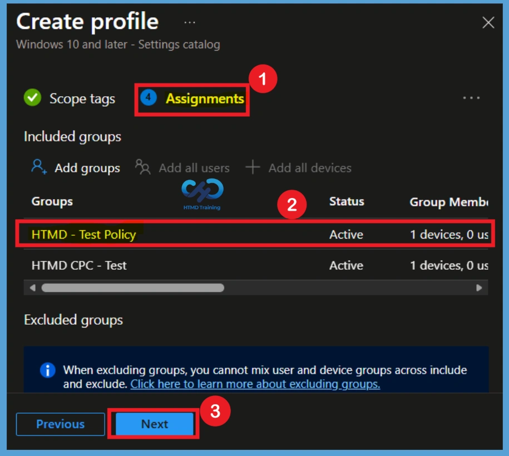
Task: Select the Assignments step tab
Action: (x=205, y=98)
